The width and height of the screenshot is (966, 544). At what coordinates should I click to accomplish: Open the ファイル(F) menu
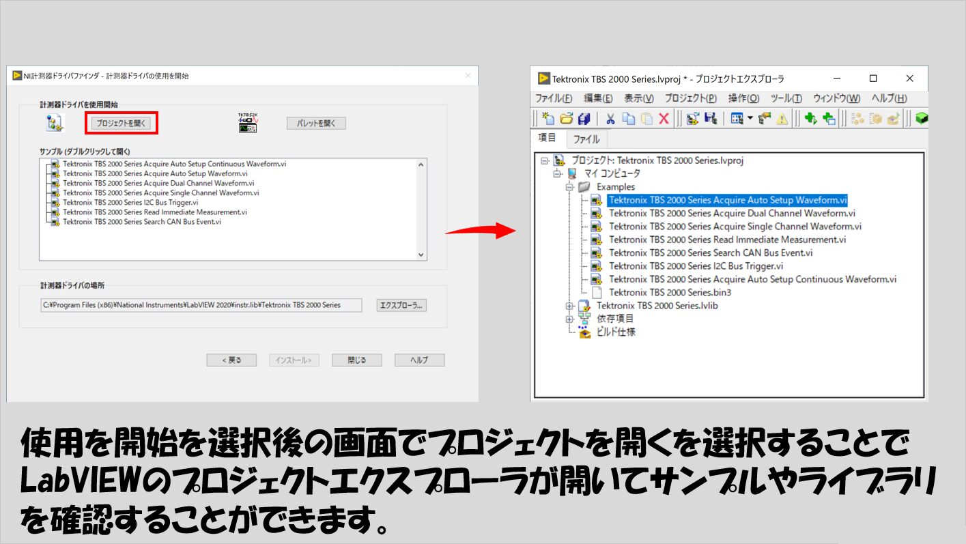pos(554,98)
